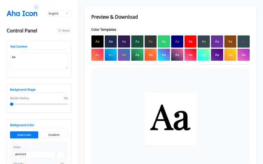Apply the solid violet template with white Aa
Image resolution: width=263 pixels, height=164 pixels.
[x=217, y=41]
